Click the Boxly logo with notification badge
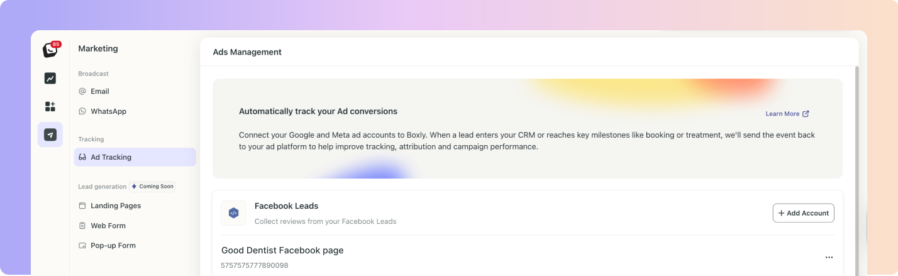 [x=50, y=50]
